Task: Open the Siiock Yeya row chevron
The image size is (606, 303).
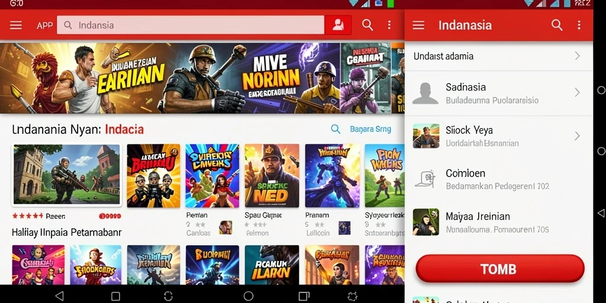Action: 578,136
